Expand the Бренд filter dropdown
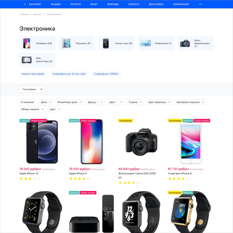This screenshot has width=233, height=233. [x=95, y=102]
